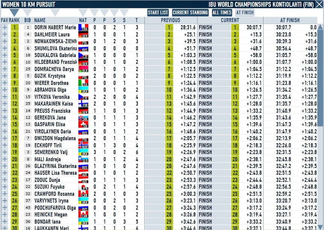Click Japan flag for Suzuki Fuyuko
The height and width of the screenshot is (230, 324).
tap(83, 187)
